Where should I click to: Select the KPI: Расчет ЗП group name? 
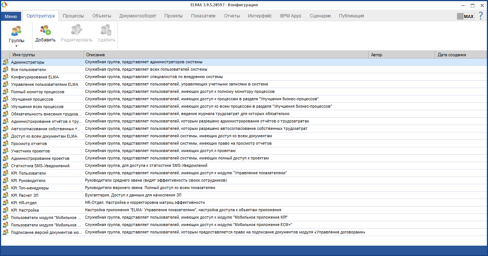24,195
